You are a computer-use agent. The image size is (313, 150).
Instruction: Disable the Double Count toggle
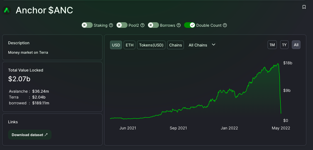click(x=189, y=25)
